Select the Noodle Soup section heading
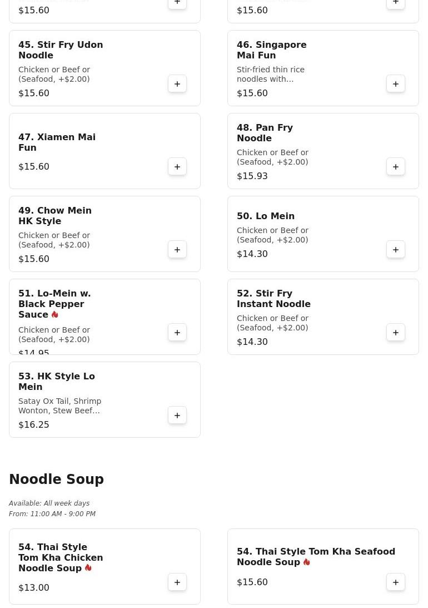The width and height of the screenshot is (428, 608). click(x=57, y=480)
